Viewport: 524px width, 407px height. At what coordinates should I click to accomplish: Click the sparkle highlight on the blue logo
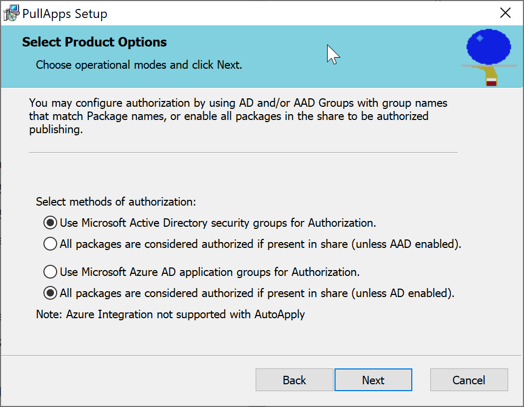480,38
